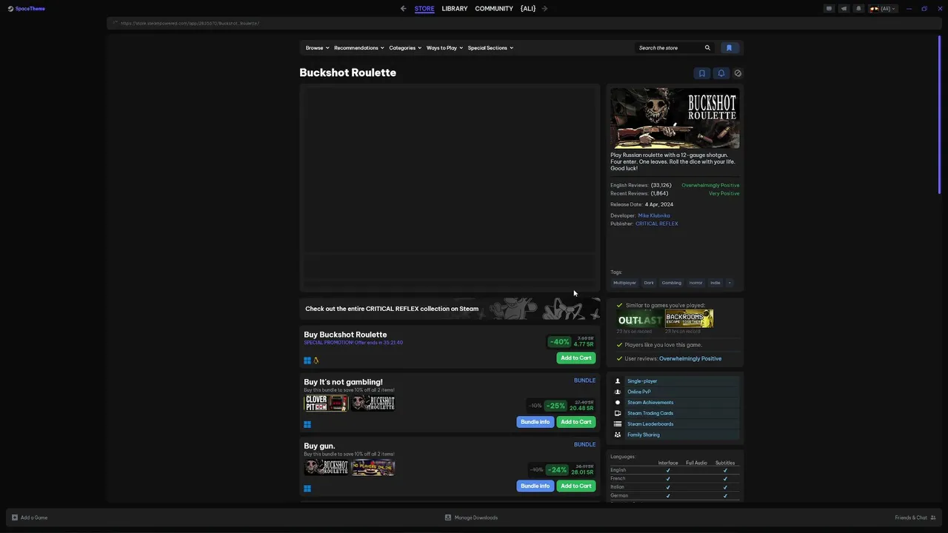
Task: Expand the Categories dropdown
Action: 405,48
